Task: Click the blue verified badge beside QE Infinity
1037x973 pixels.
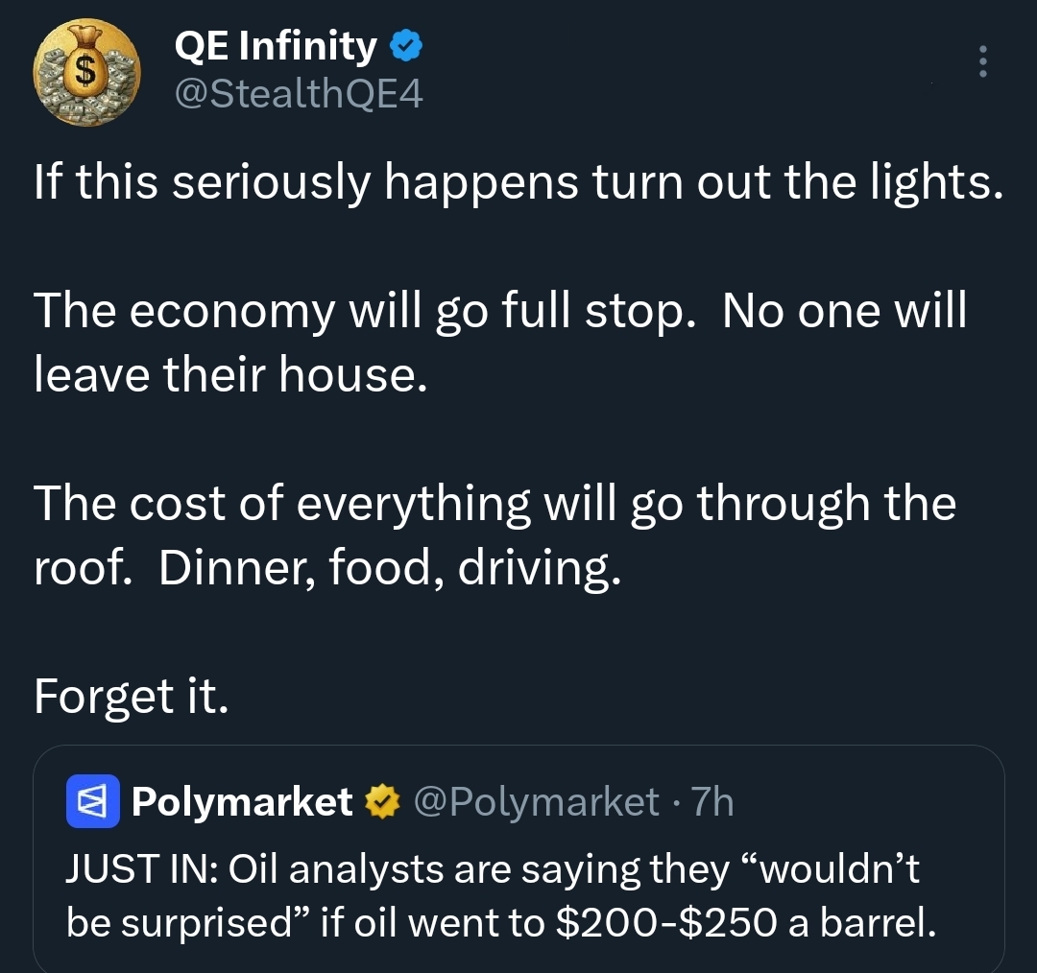Action: pyautogui.click(x=405, y=46)
